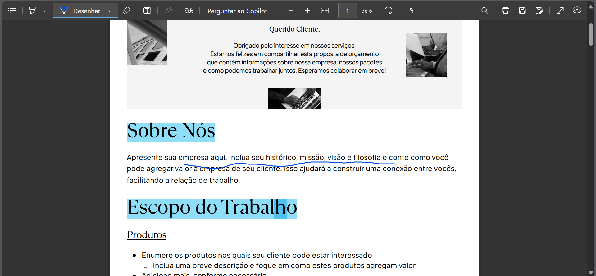Toggle page view layout icon
This screenshot has height=276, width=596.
point(409,11)
